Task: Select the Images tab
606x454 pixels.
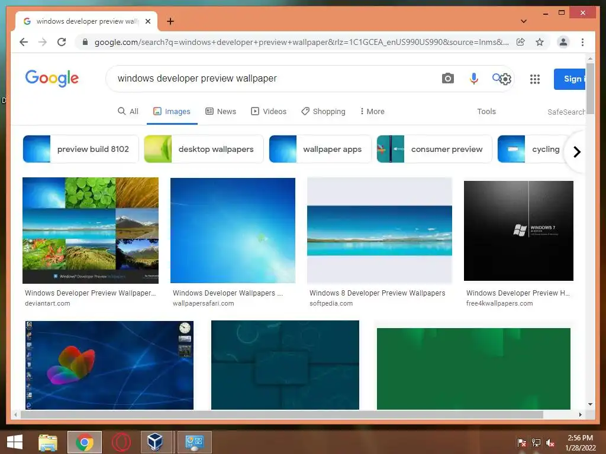Action: pyautogui.click(x=172, y=112)
